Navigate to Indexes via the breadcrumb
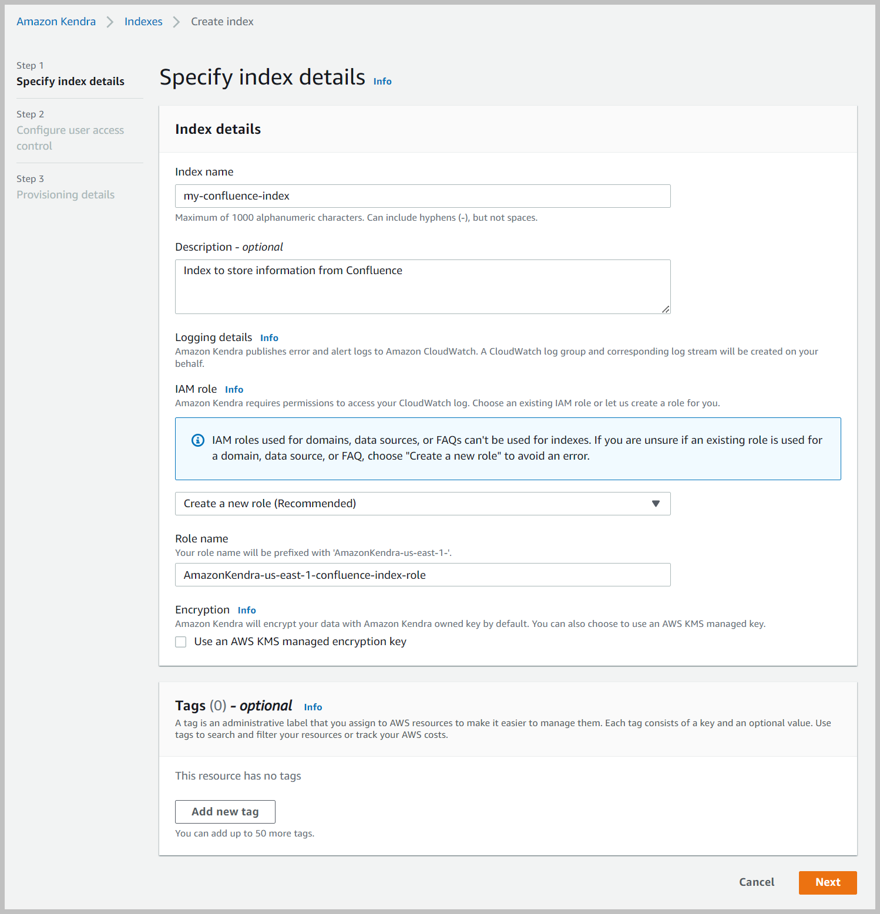Image resolution: width=880 pixels, height=914 pixels. (143, 21)
